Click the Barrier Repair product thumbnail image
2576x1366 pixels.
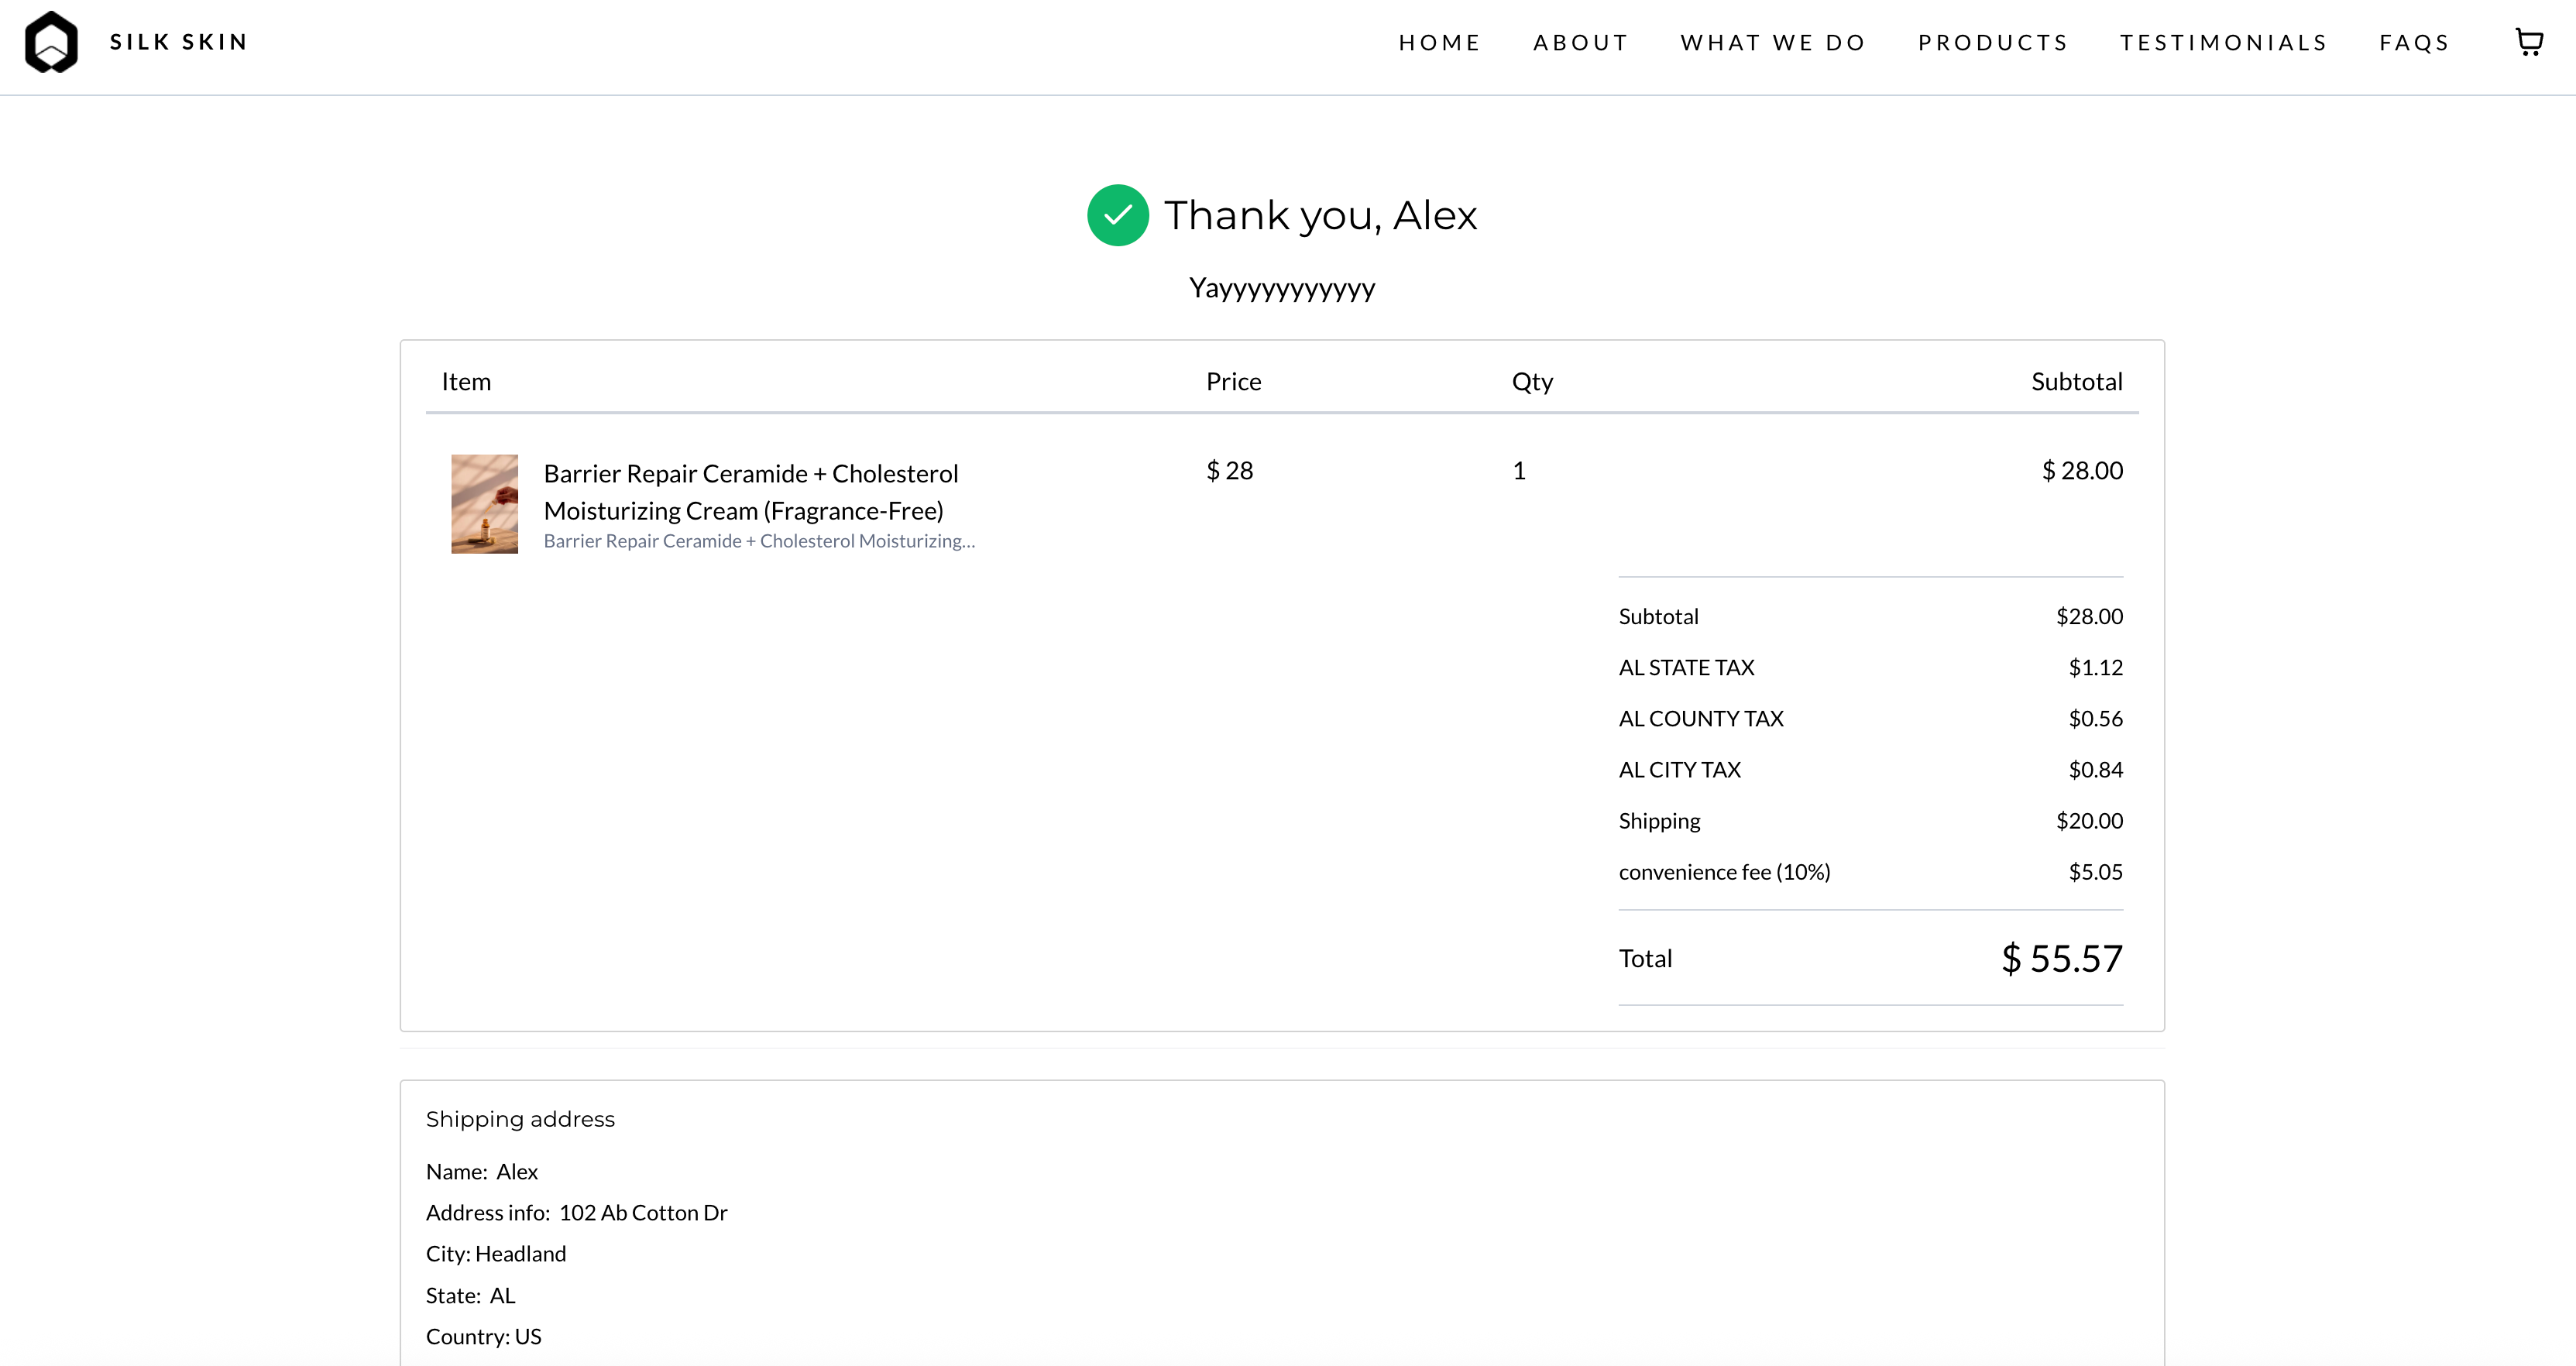pyautogui.click(x=484, y=504)
